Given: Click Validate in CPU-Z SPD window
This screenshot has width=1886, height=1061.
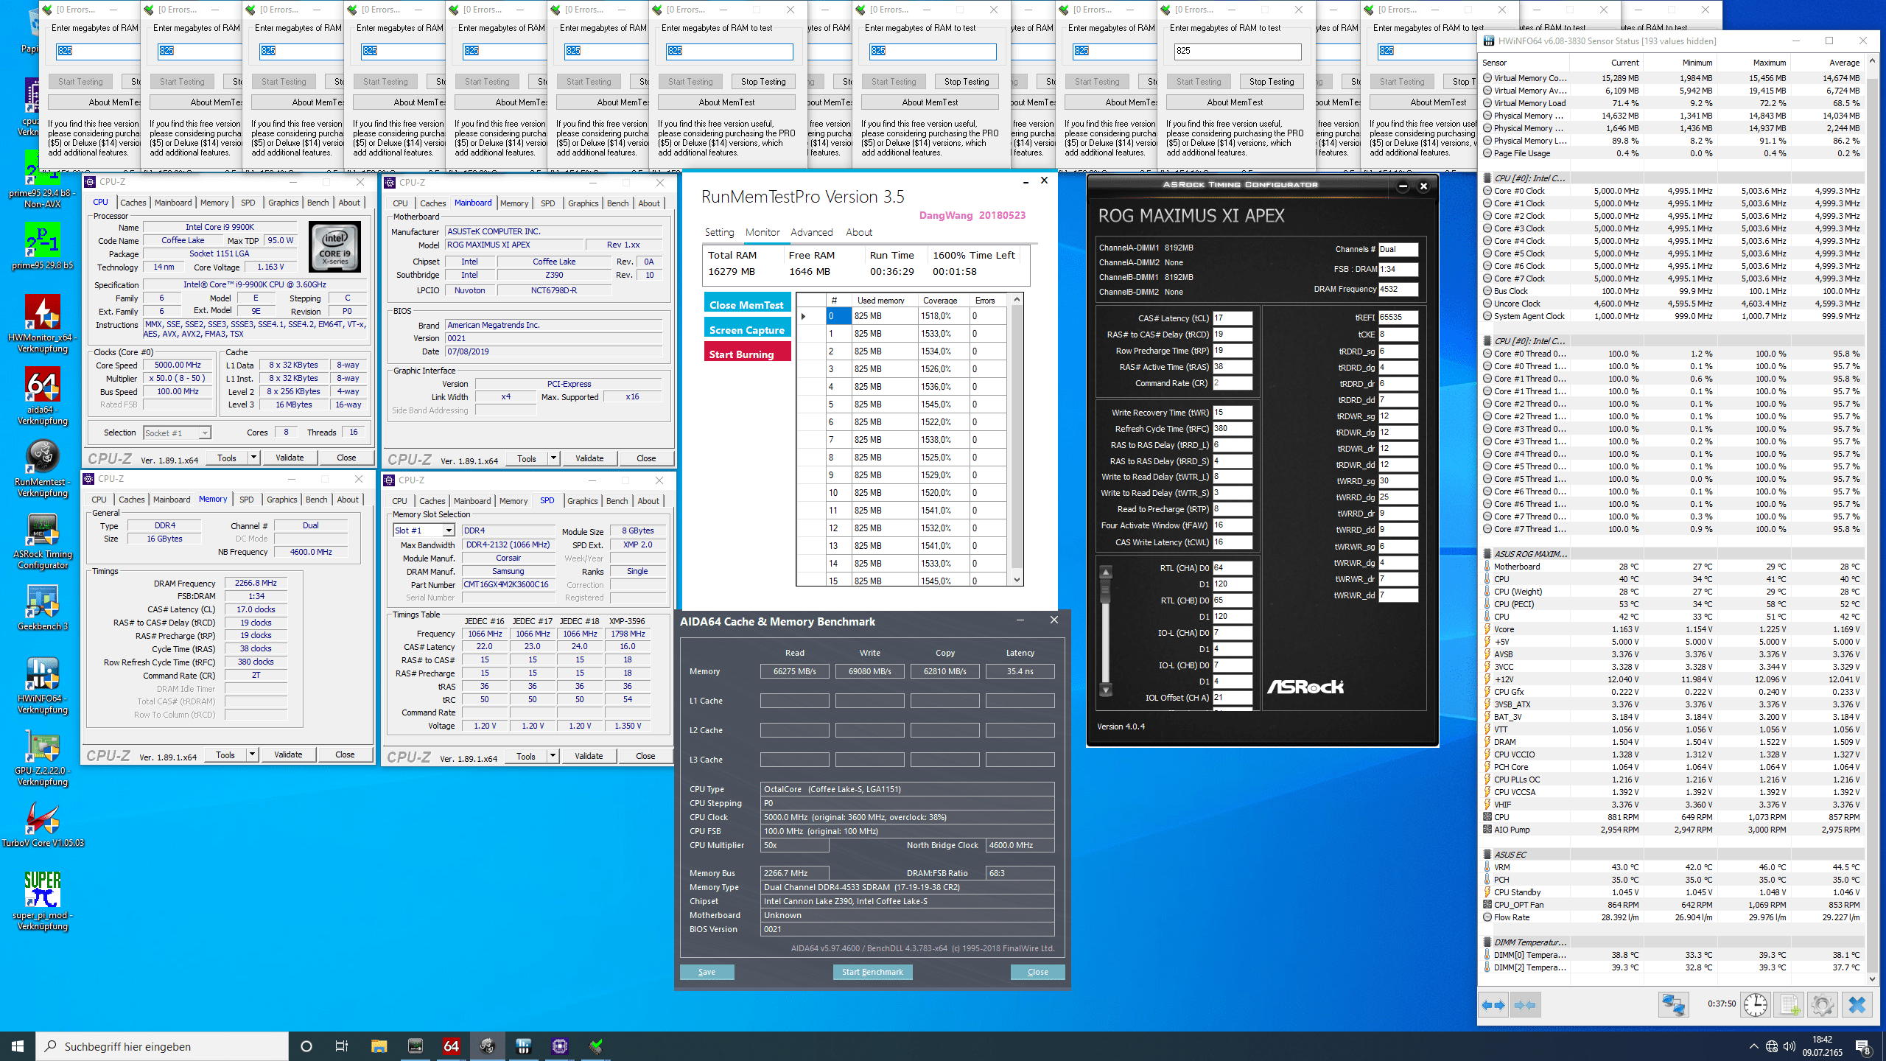Looking at the screenshot, I should 589,756.
